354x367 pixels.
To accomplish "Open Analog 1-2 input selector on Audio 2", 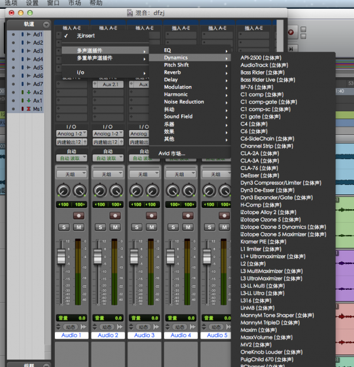I will point(108,134).
